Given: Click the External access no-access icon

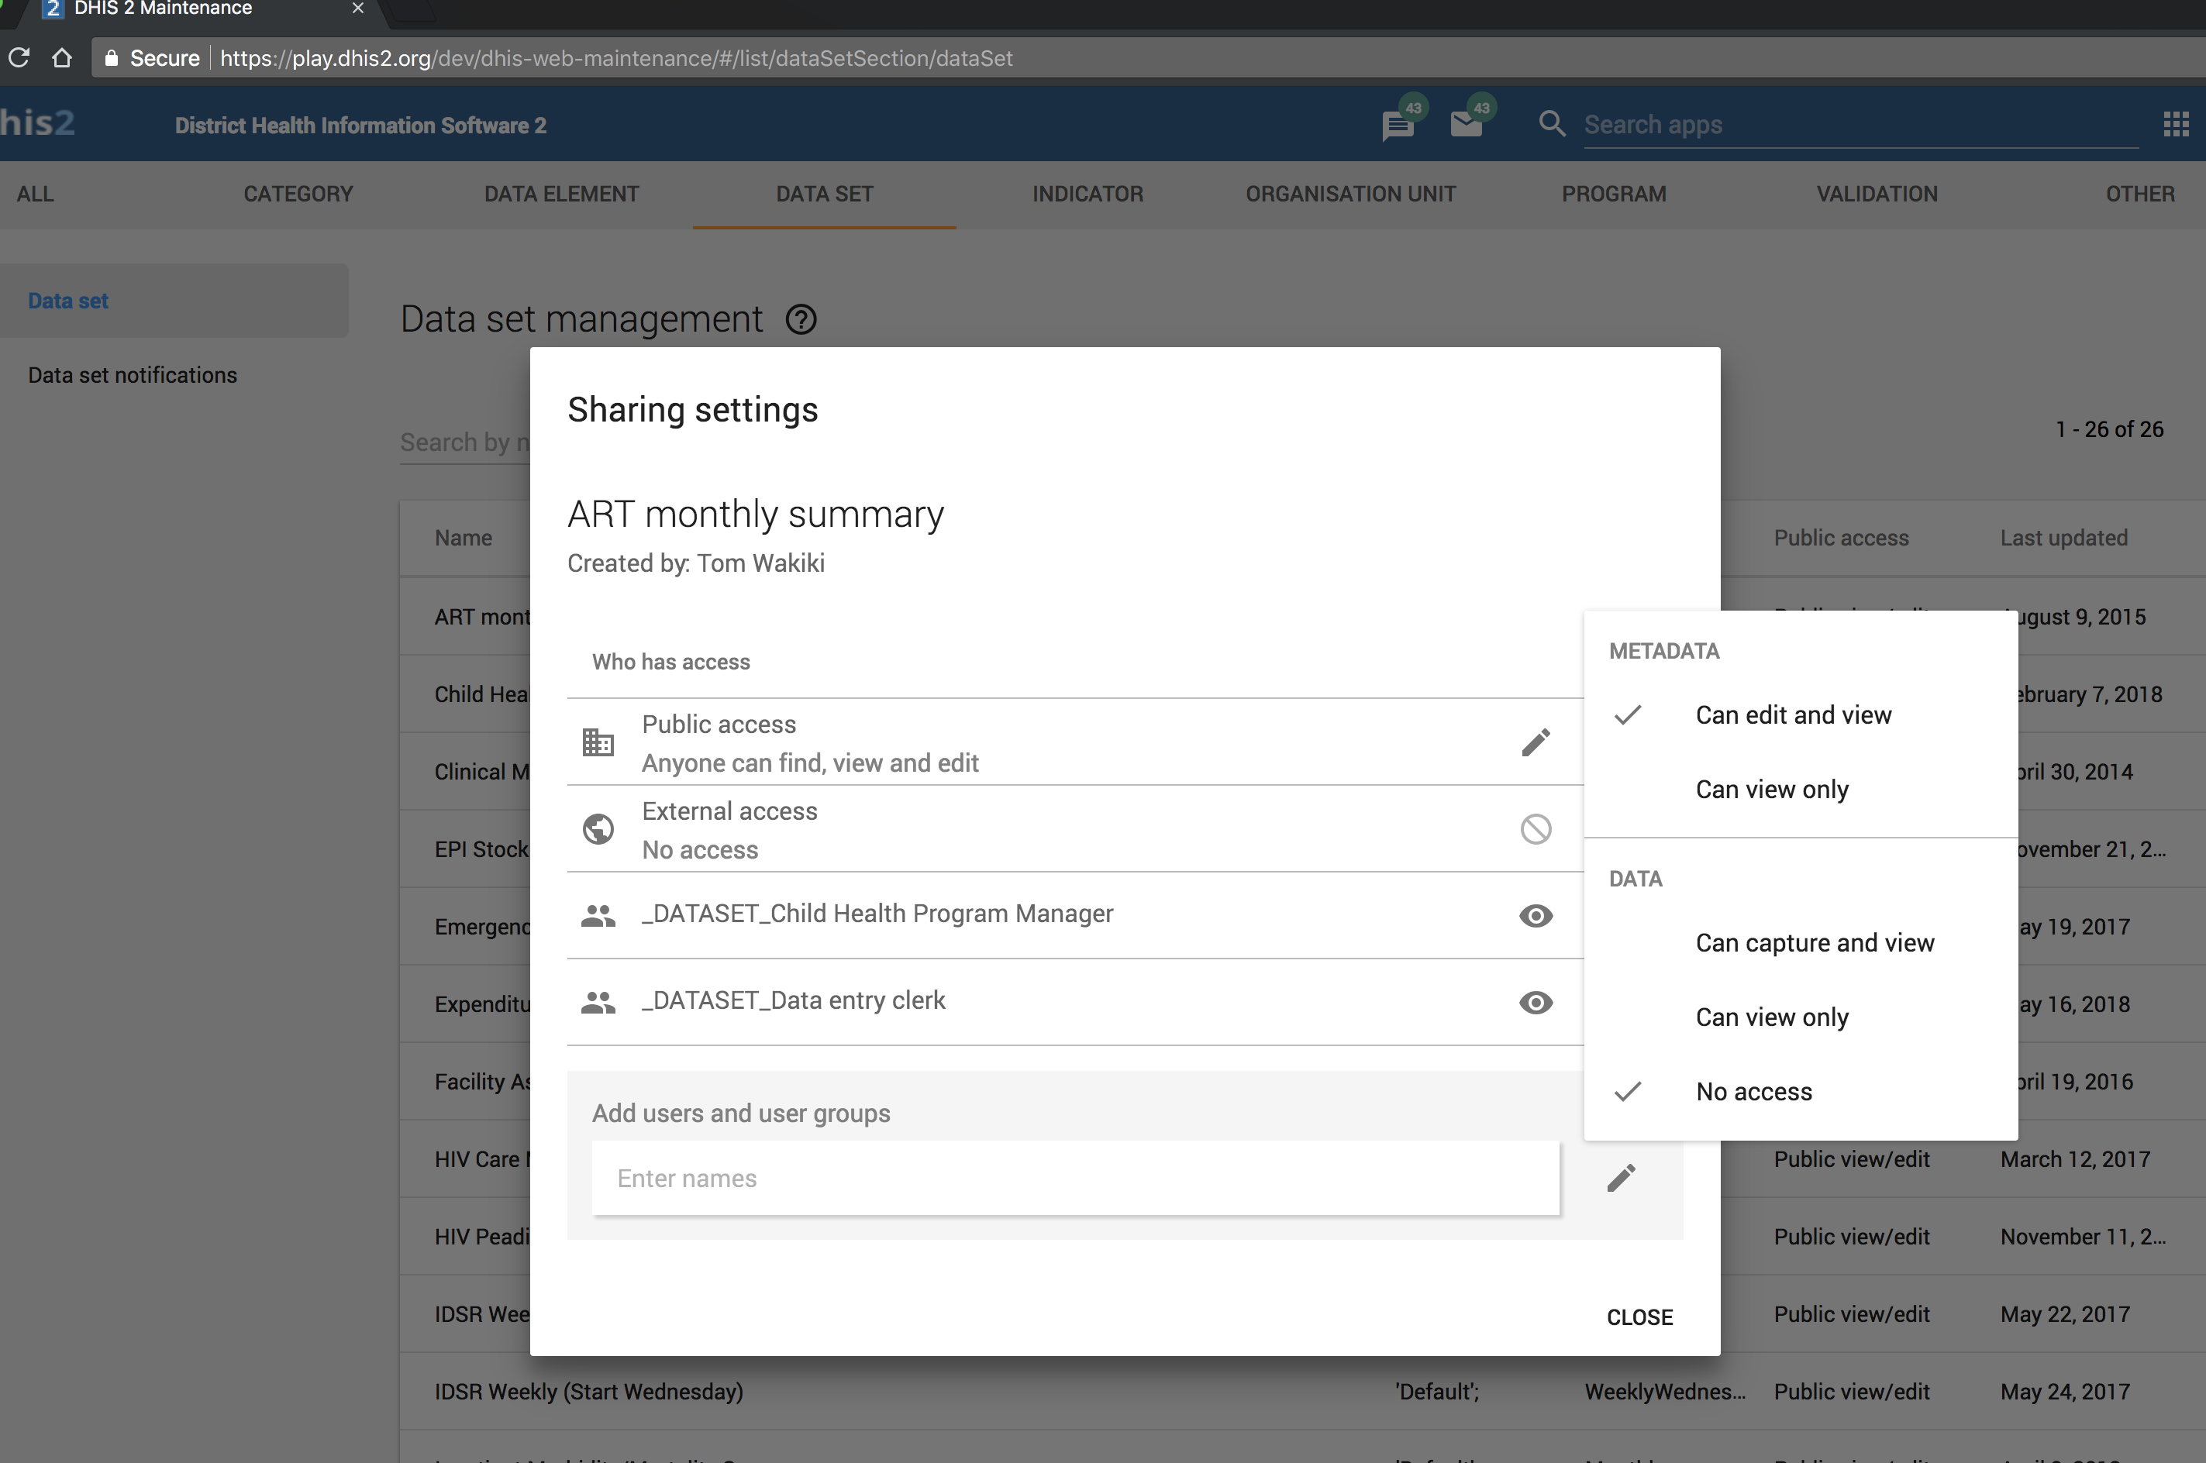Looking at the screenshot, I should 1535,828.
